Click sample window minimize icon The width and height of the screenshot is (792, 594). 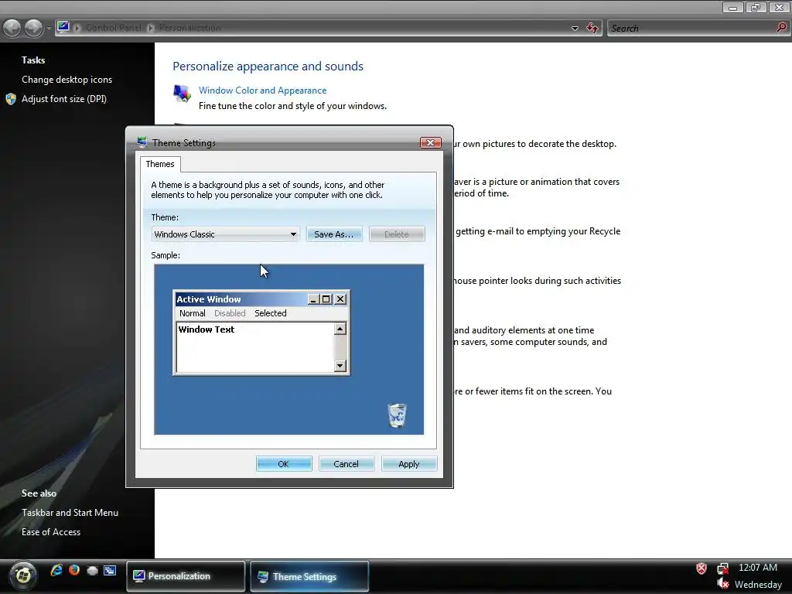(x=314, y=299)
